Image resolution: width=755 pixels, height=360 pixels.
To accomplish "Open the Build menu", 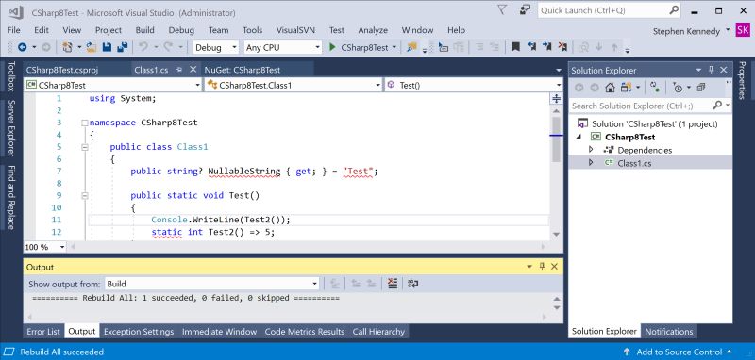I will click(x=145, y=30).
